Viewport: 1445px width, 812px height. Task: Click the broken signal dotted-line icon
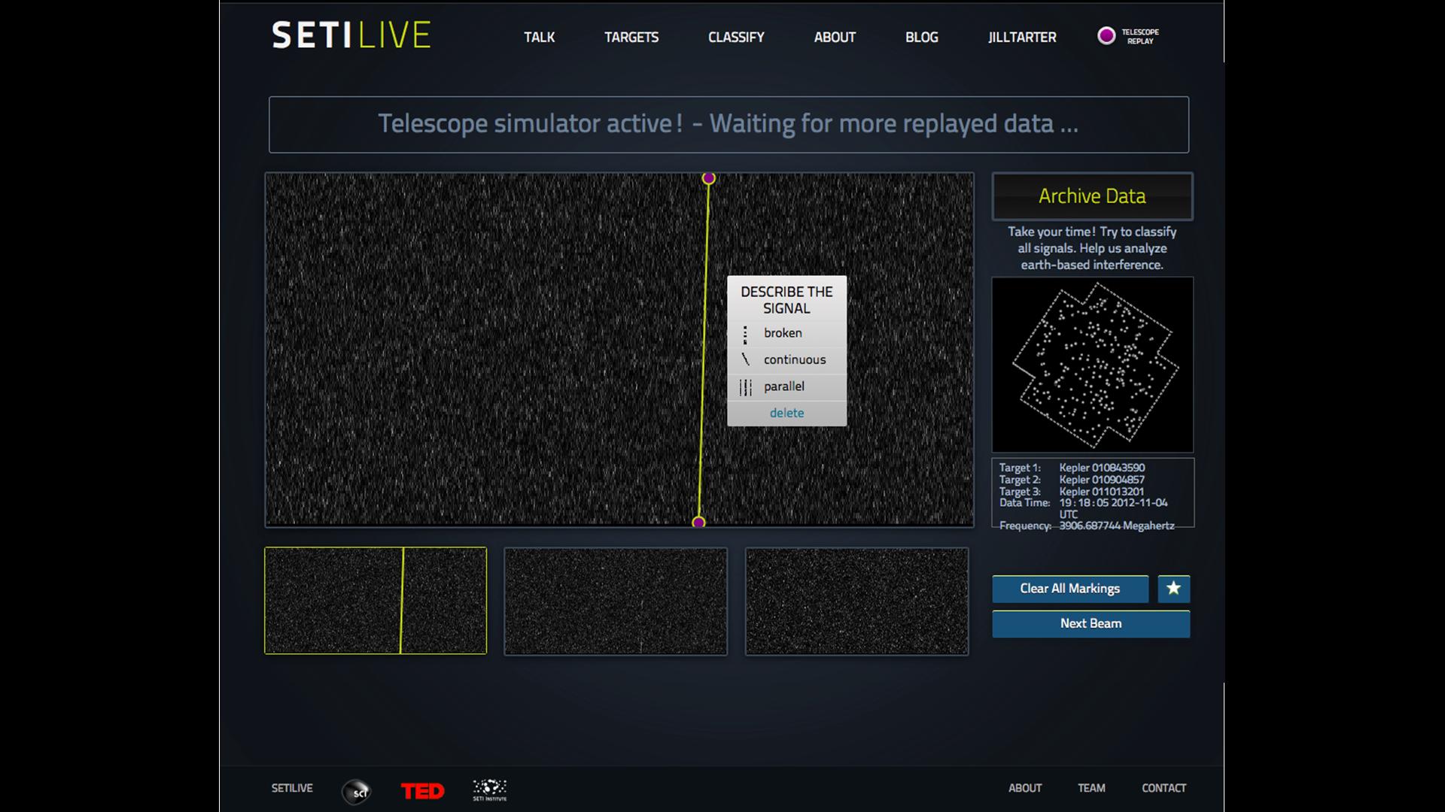[745, 334]
